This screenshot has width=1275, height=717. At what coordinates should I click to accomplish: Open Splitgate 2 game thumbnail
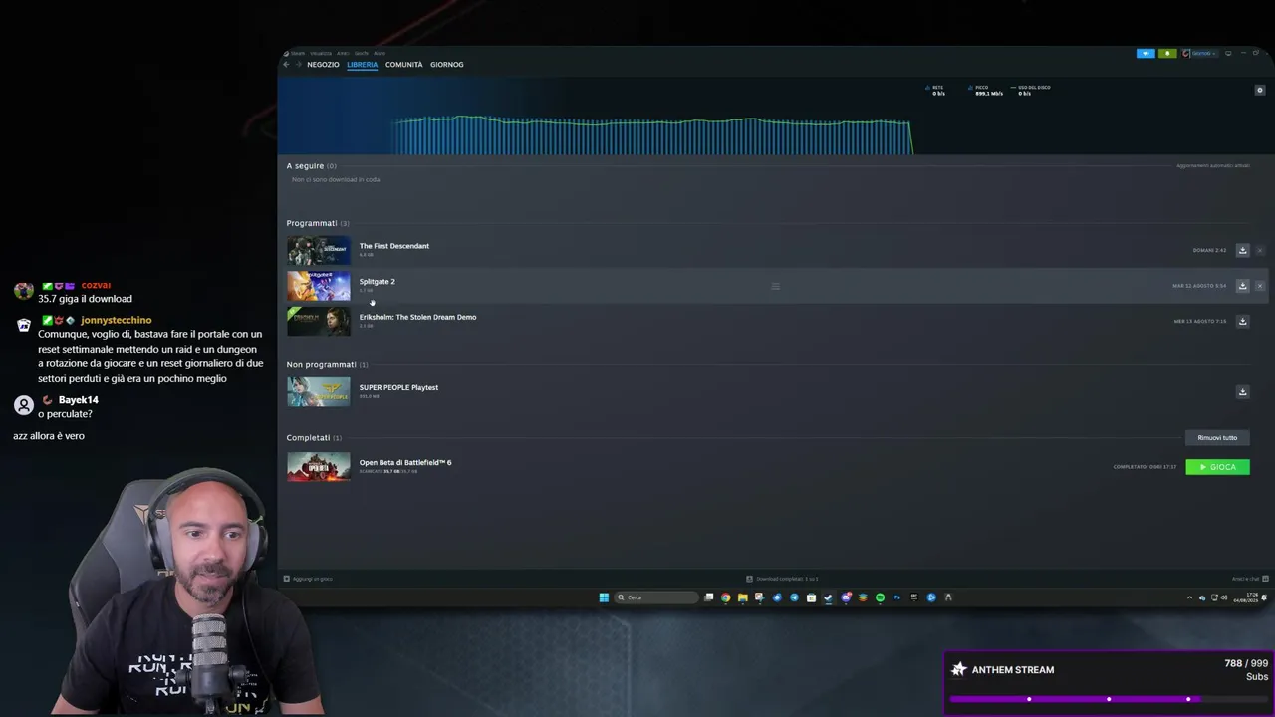click(319, 286)
